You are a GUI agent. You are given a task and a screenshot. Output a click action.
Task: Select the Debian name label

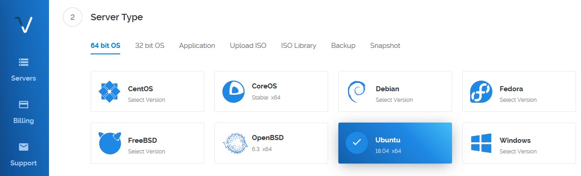click(x=387, y=89)
